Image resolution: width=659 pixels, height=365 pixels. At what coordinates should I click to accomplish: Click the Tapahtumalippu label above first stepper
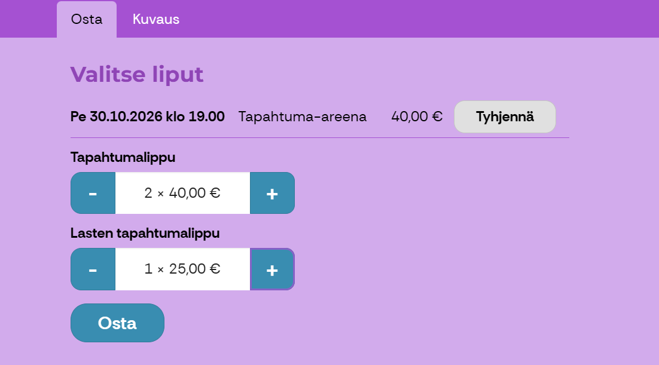point(123,157)
